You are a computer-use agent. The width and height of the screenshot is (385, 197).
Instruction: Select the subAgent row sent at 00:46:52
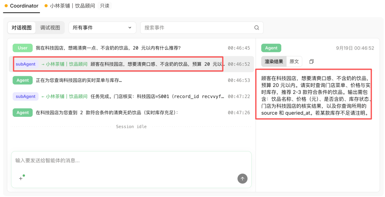[x=131, y=64]
